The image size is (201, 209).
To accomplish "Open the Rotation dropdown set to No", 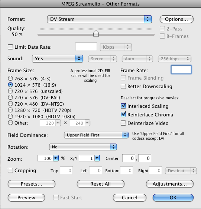I will click(x=83, y=147).
